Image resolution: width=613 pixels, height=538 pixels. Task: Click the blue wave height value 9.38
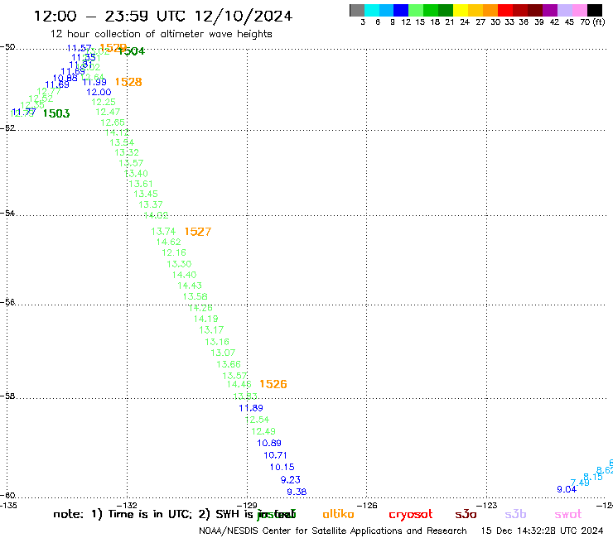(297, 492)
